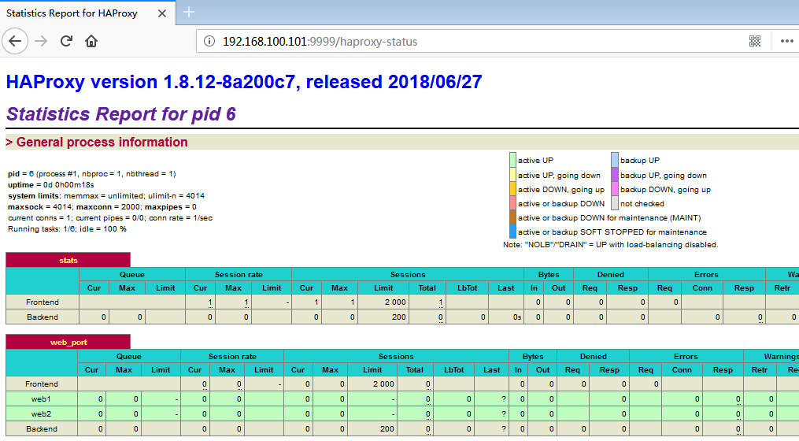Open a new browser tab

click(x=189, y=12)
